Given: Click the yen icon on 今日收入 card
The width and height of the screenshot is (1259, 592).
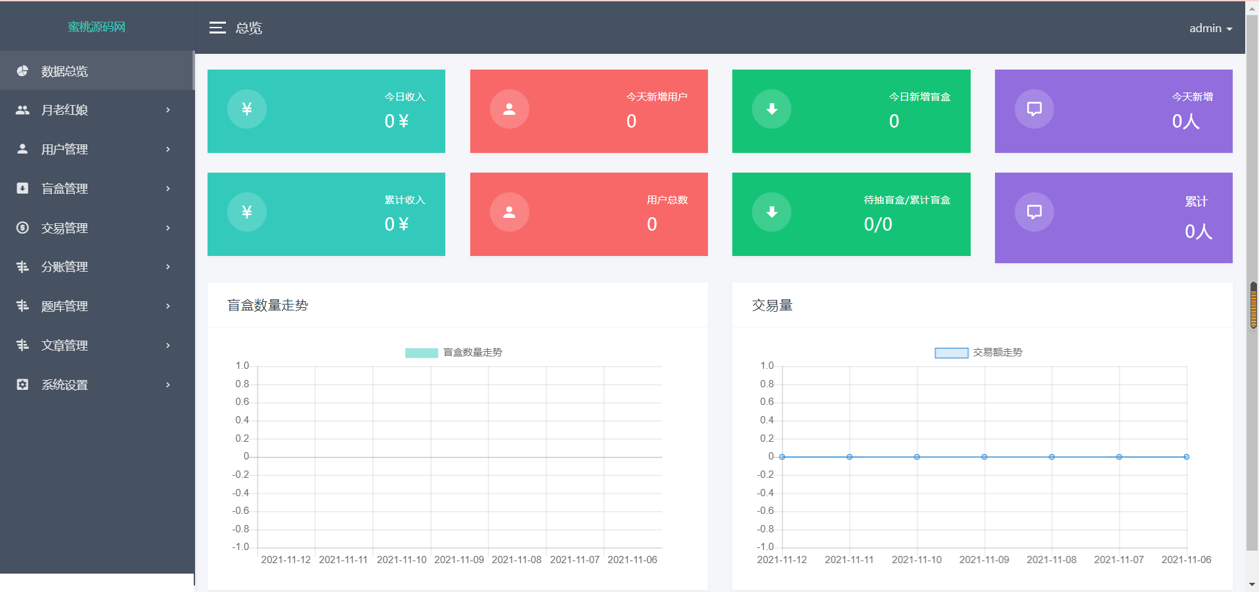Looking at the screenshot, I should pyautogui.click(x=247, y=109).
